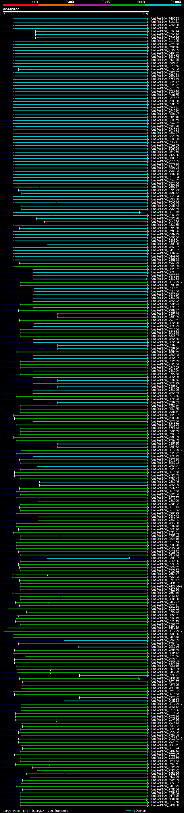This screenshot has width=184, height=813.
Task: Click the UniRef100_C3URA6 label
Action: pos(165,380)
